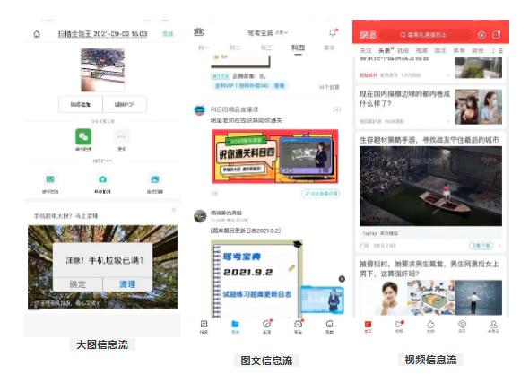Click left button under scanned thumbnail

point(81,105)
